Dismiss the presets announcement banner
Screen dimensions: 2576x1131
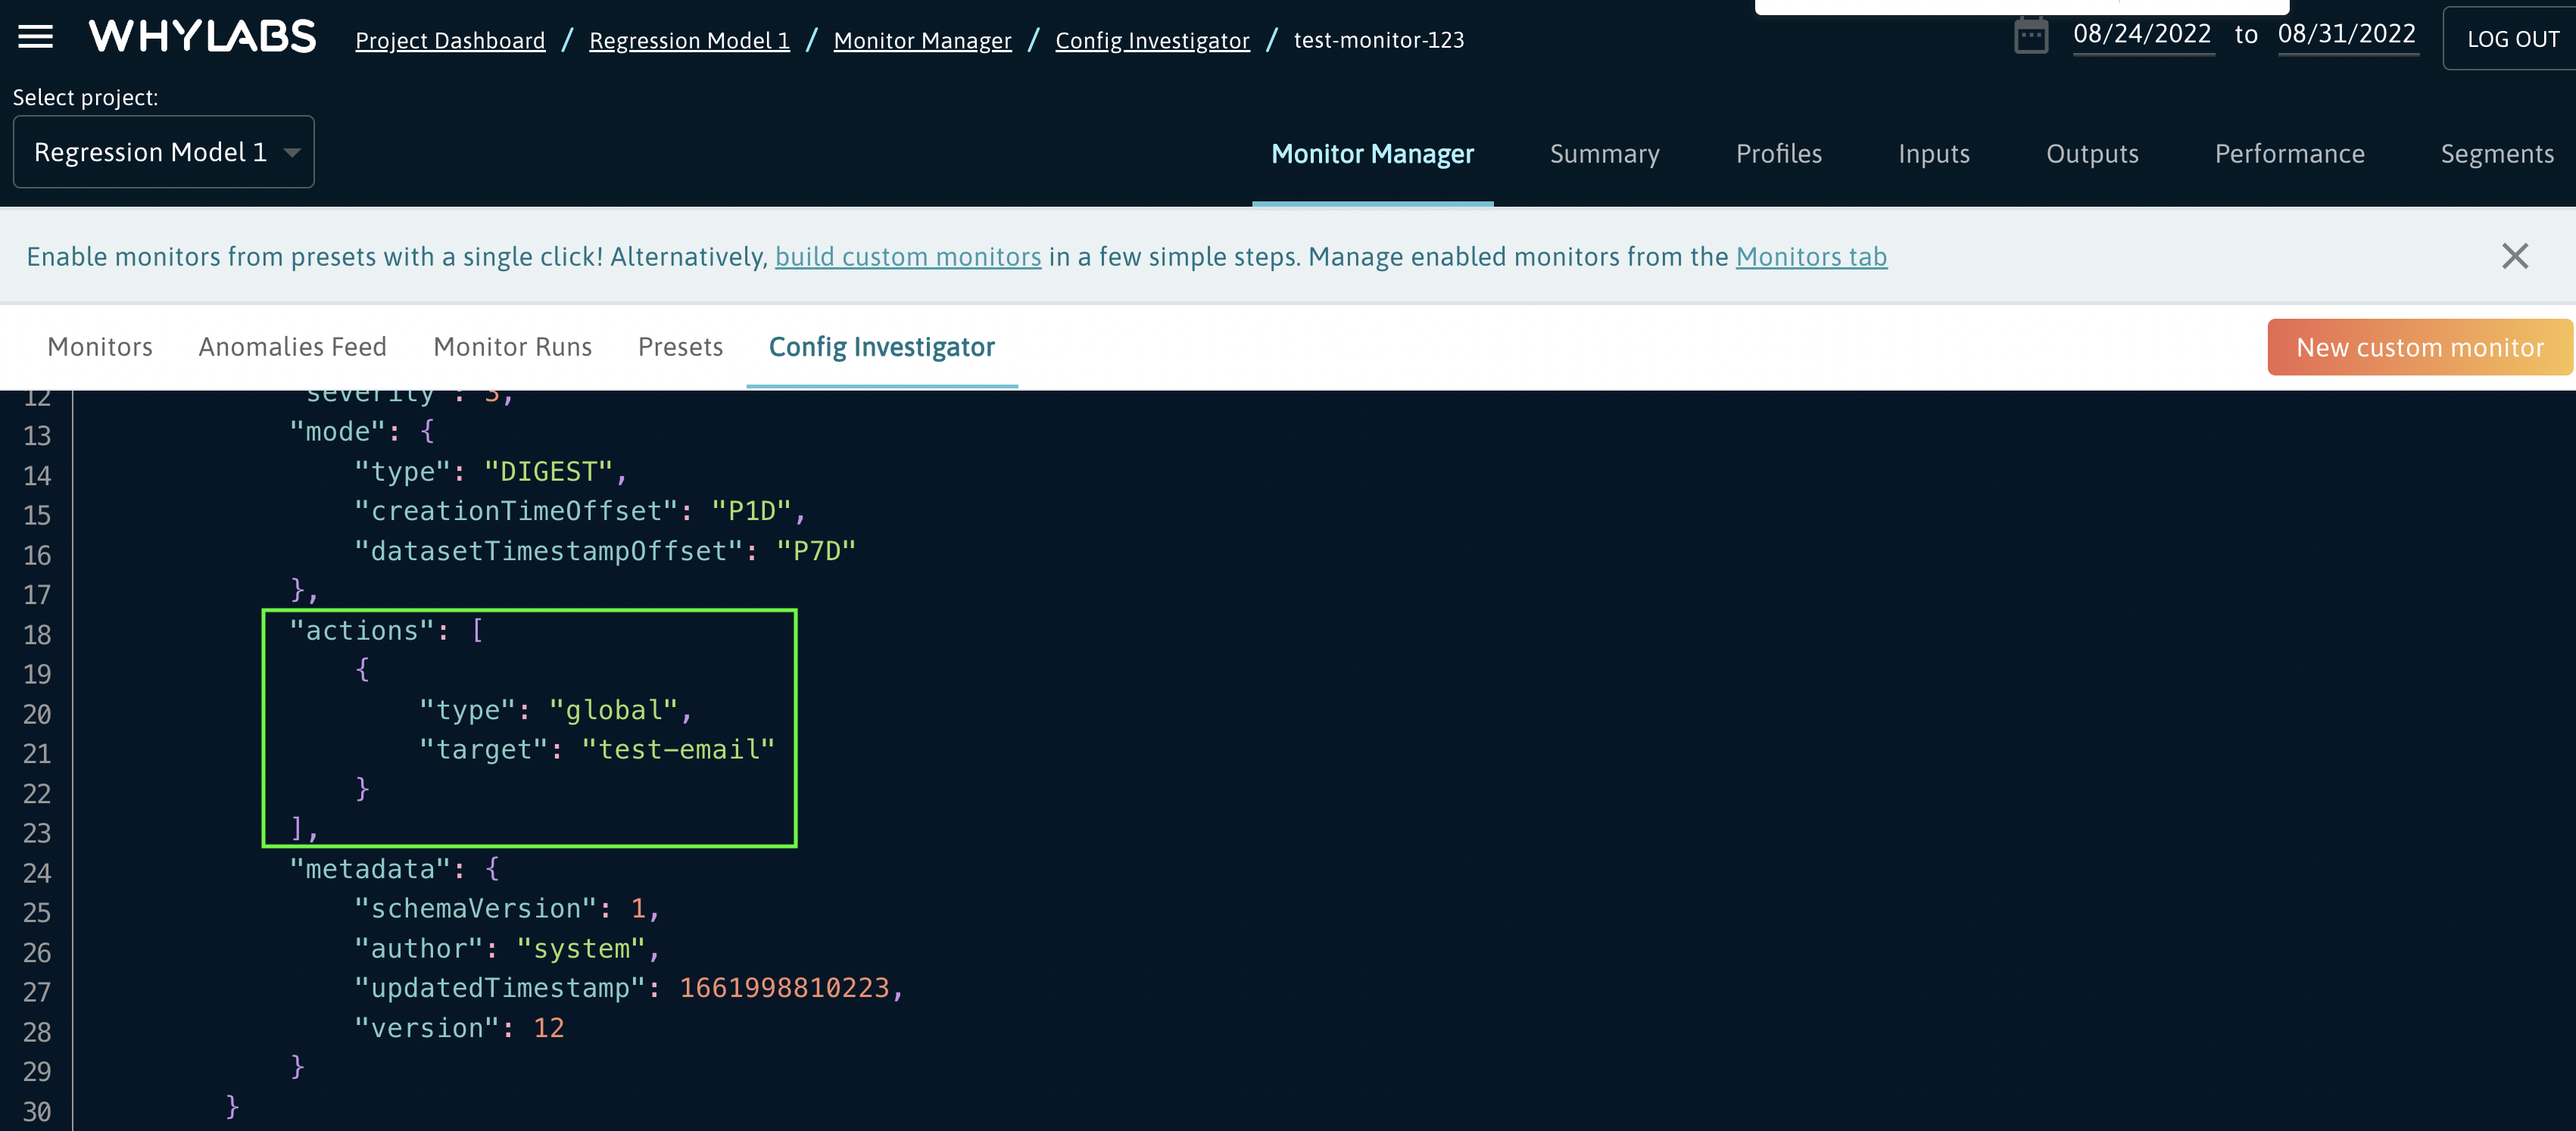click(x=2515, y=256)
